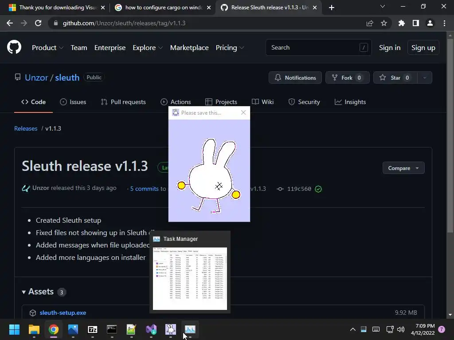Click the Sign up button
Screen dimensions: 454x340
click(423, 48)
